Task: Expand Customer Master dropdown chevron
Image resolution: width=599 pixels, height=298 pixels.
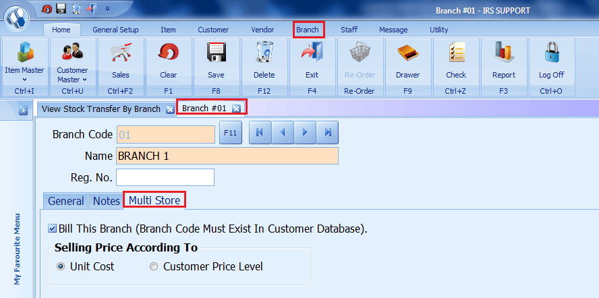Action: pyautogui.click(x=84, y=80)
